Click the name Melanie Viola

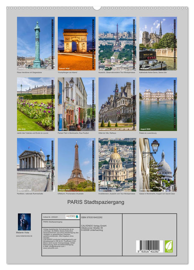[x=22, y=233]
